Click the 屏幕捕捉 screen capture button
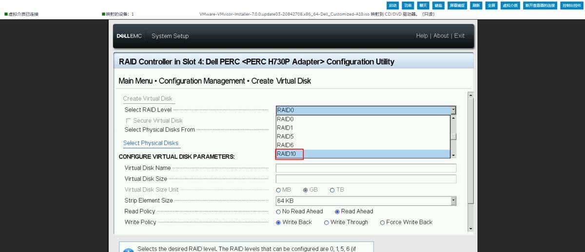The width and height of the screenshot is (585, 252). click(457, 5)
